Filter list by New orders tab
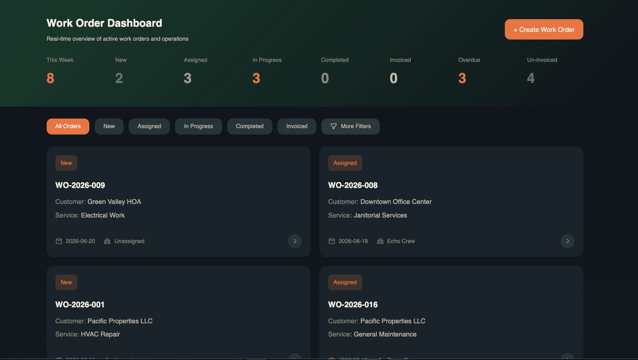The image size is (638, 360). tap(109, 127)
